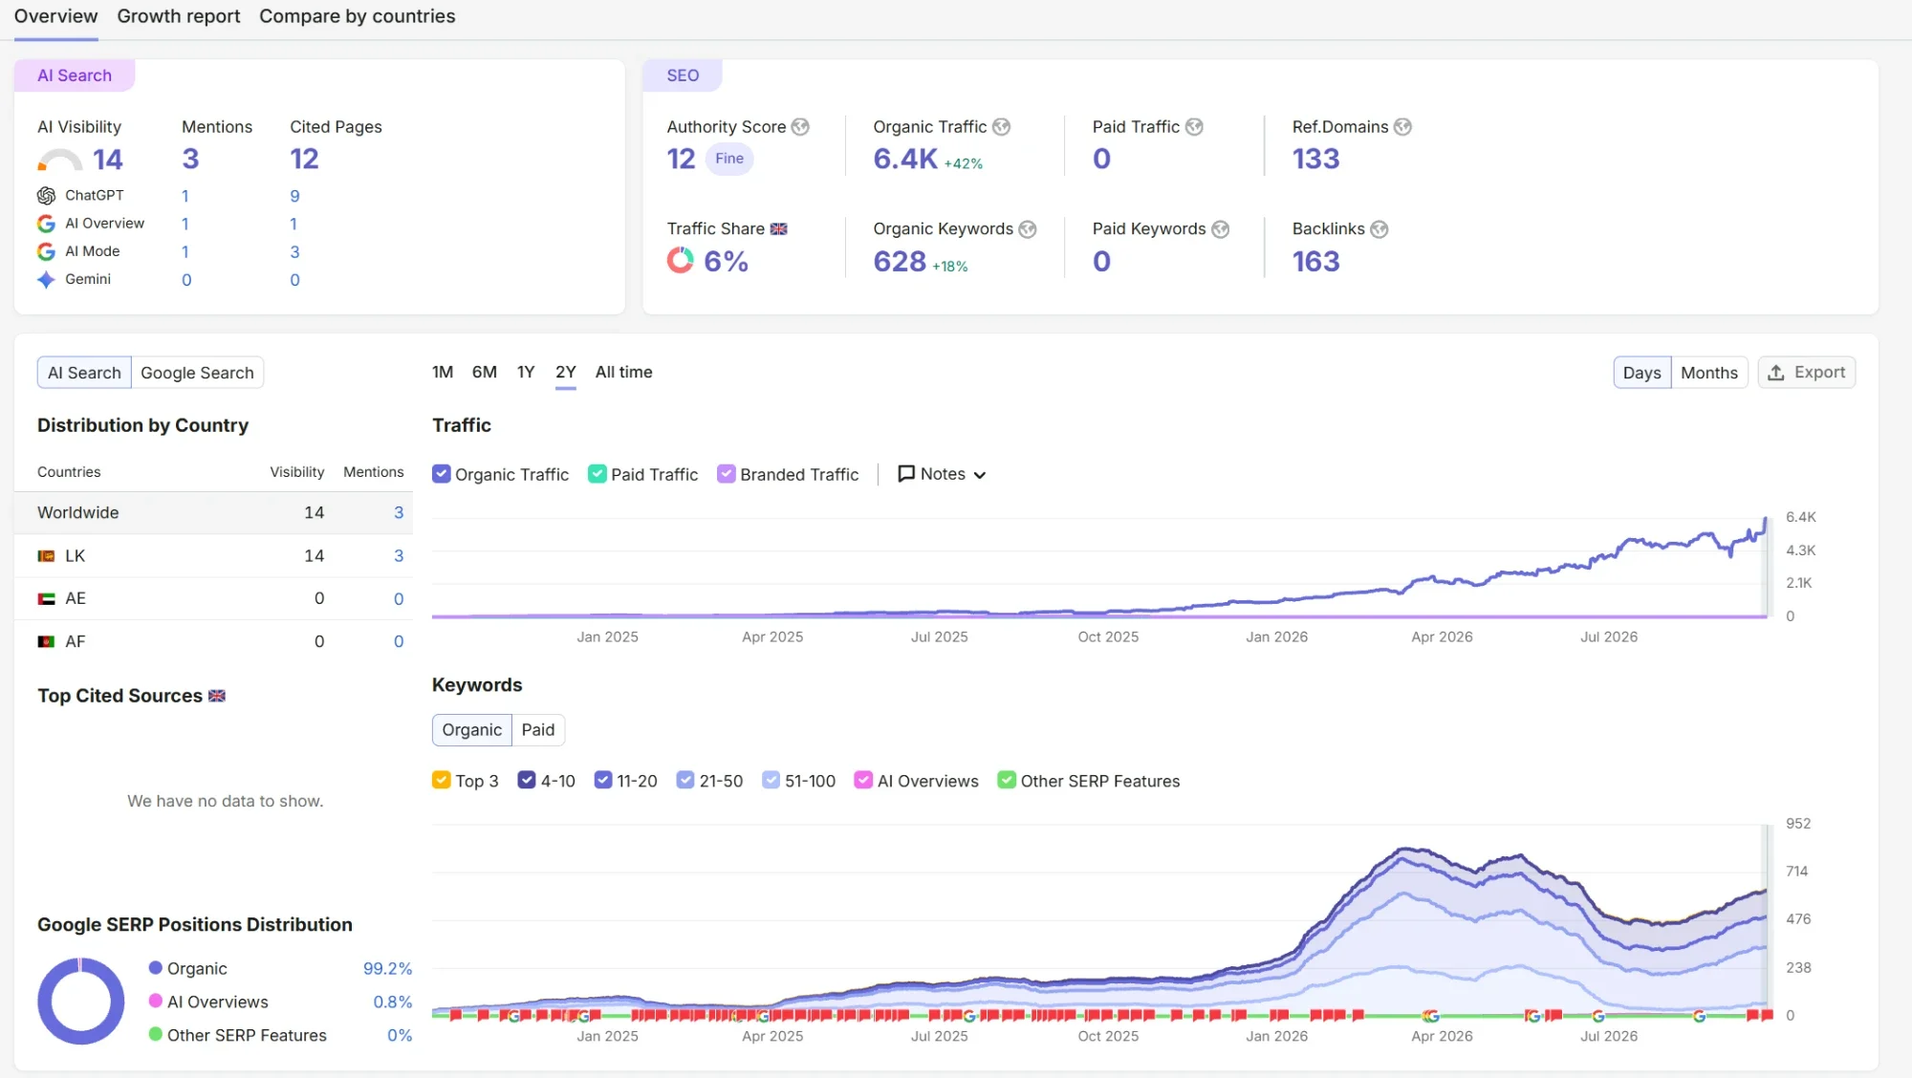Viewport: 1912px width, 1078px height.
Task: Uncheck the Organic Traffic checkbox
Action: (441, 474)
